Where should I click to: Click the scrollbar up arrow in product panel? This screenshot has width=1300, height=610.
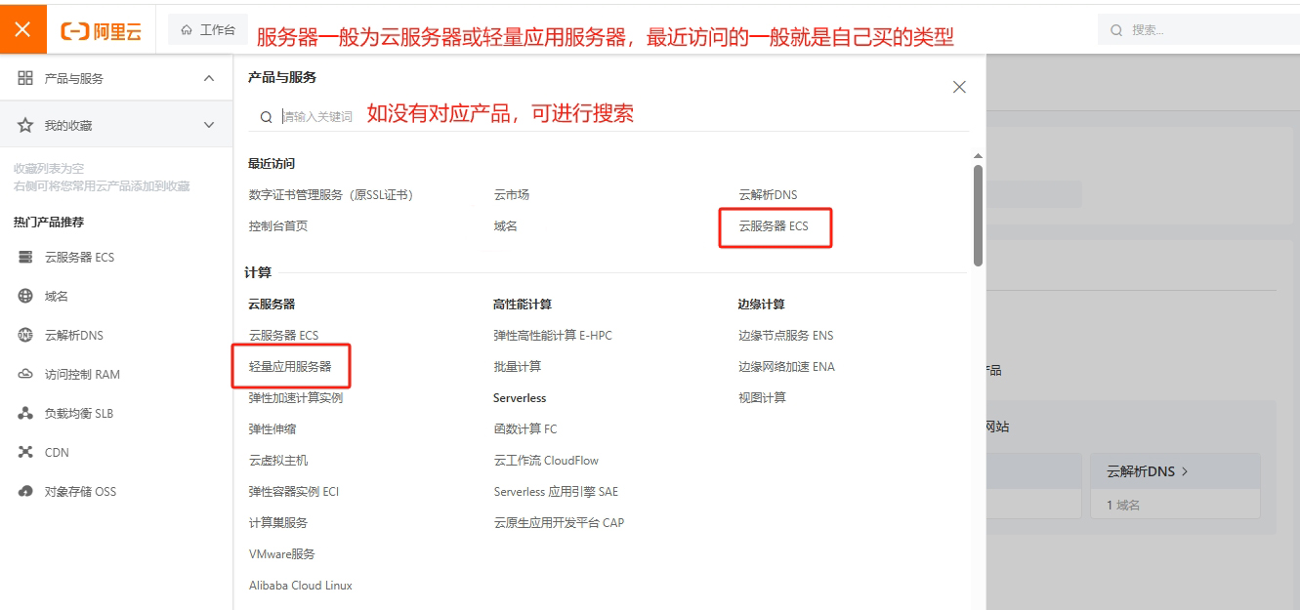[978, 156]
